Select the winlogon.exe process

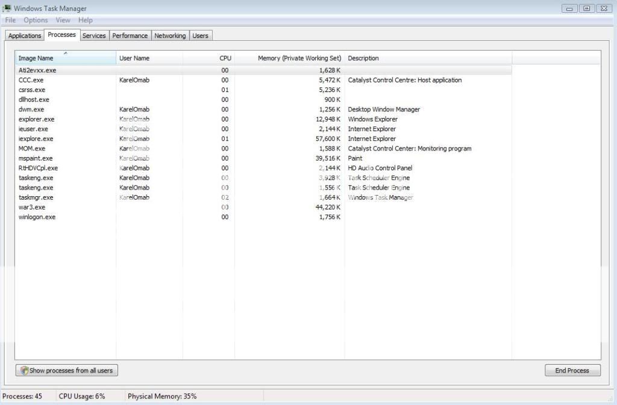coord(264,217)
